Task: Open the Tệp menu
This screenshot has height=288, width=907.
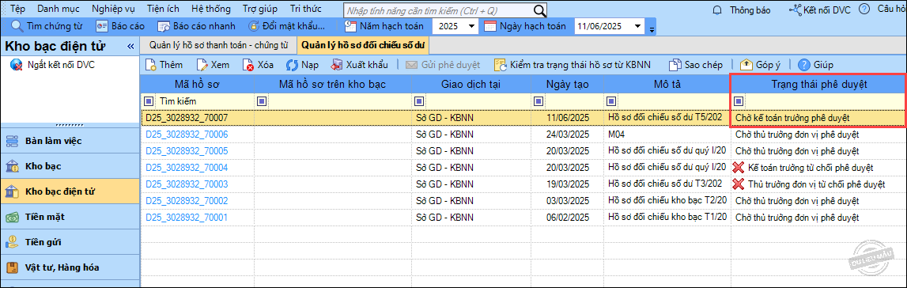Action: 18,9
